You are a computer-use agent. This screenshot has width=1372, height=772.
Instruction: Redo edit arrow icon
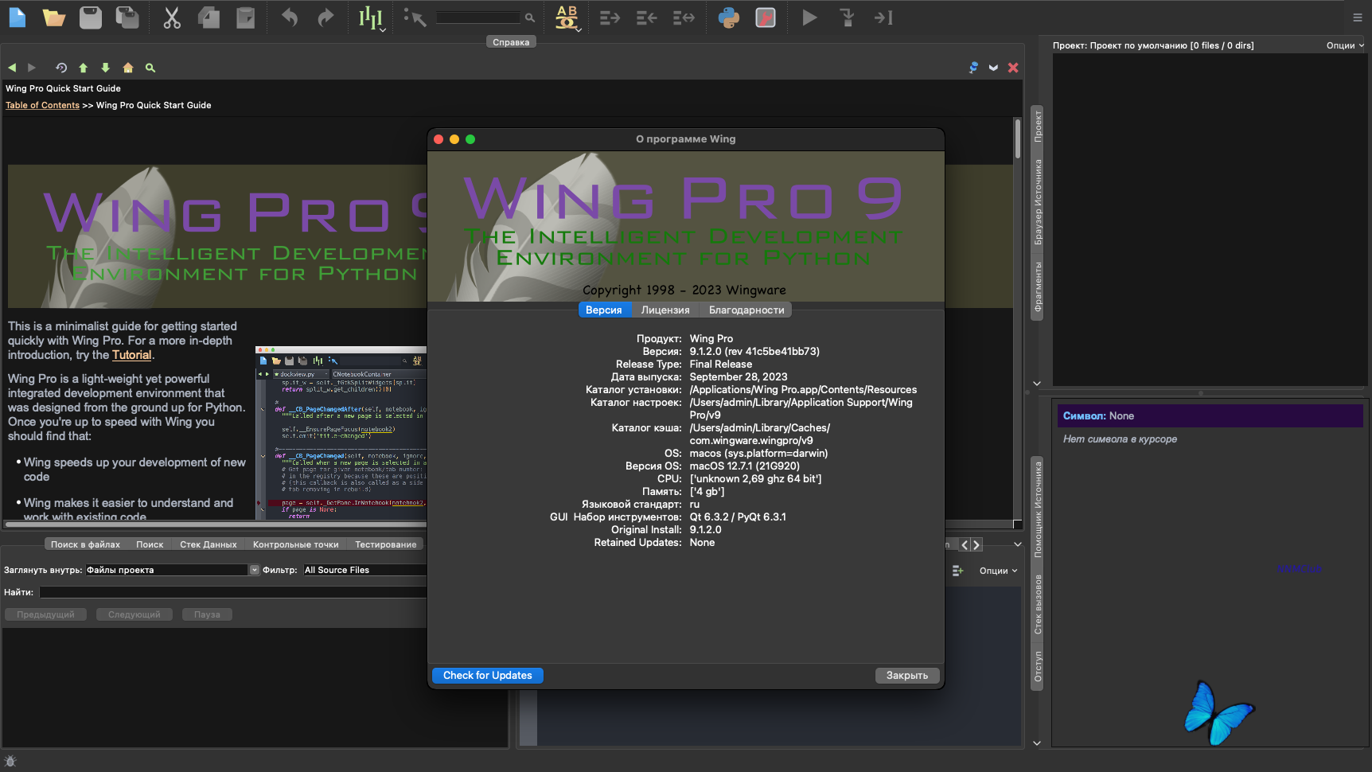coord(325,18)
